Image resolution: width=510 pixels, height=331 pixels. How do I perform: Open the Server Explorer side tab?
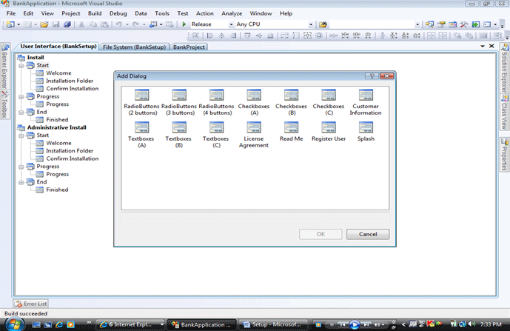click(x=4, y=67)
